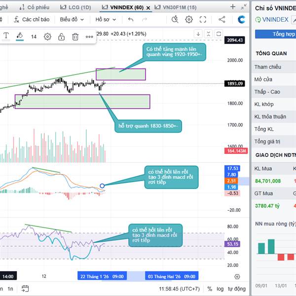Toggle percent scale mode

pyautogui.click(x=210, y=289)
